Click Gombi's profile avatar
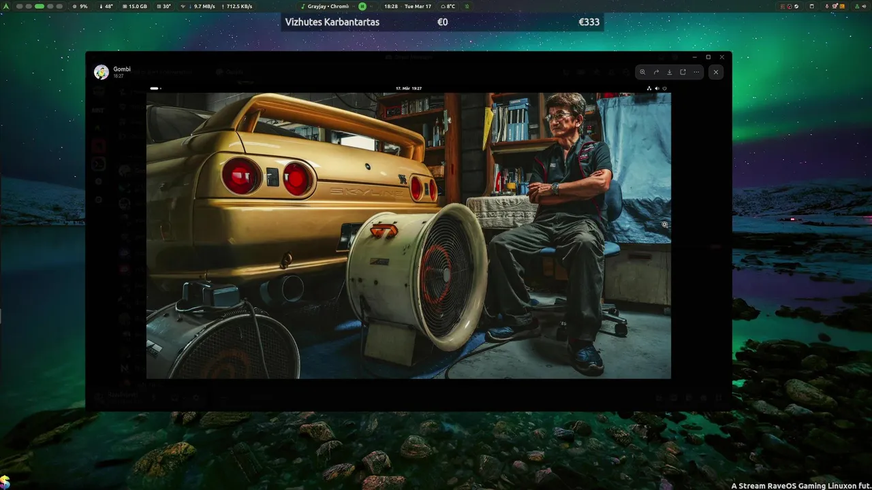 pyautogui.click(x=102, y=72)
